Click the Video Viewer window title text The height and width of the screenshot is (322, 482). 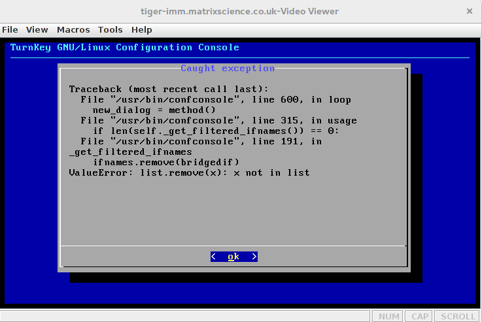point(241,11)
